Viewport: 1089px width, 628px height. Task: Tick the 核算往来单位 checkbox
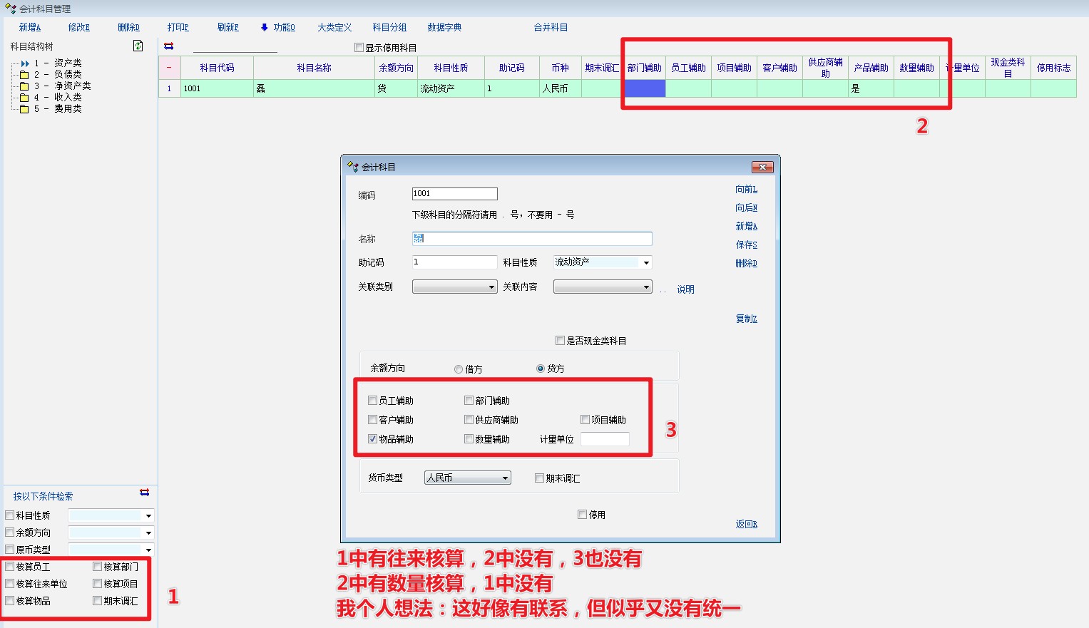[x=10, y=584]
